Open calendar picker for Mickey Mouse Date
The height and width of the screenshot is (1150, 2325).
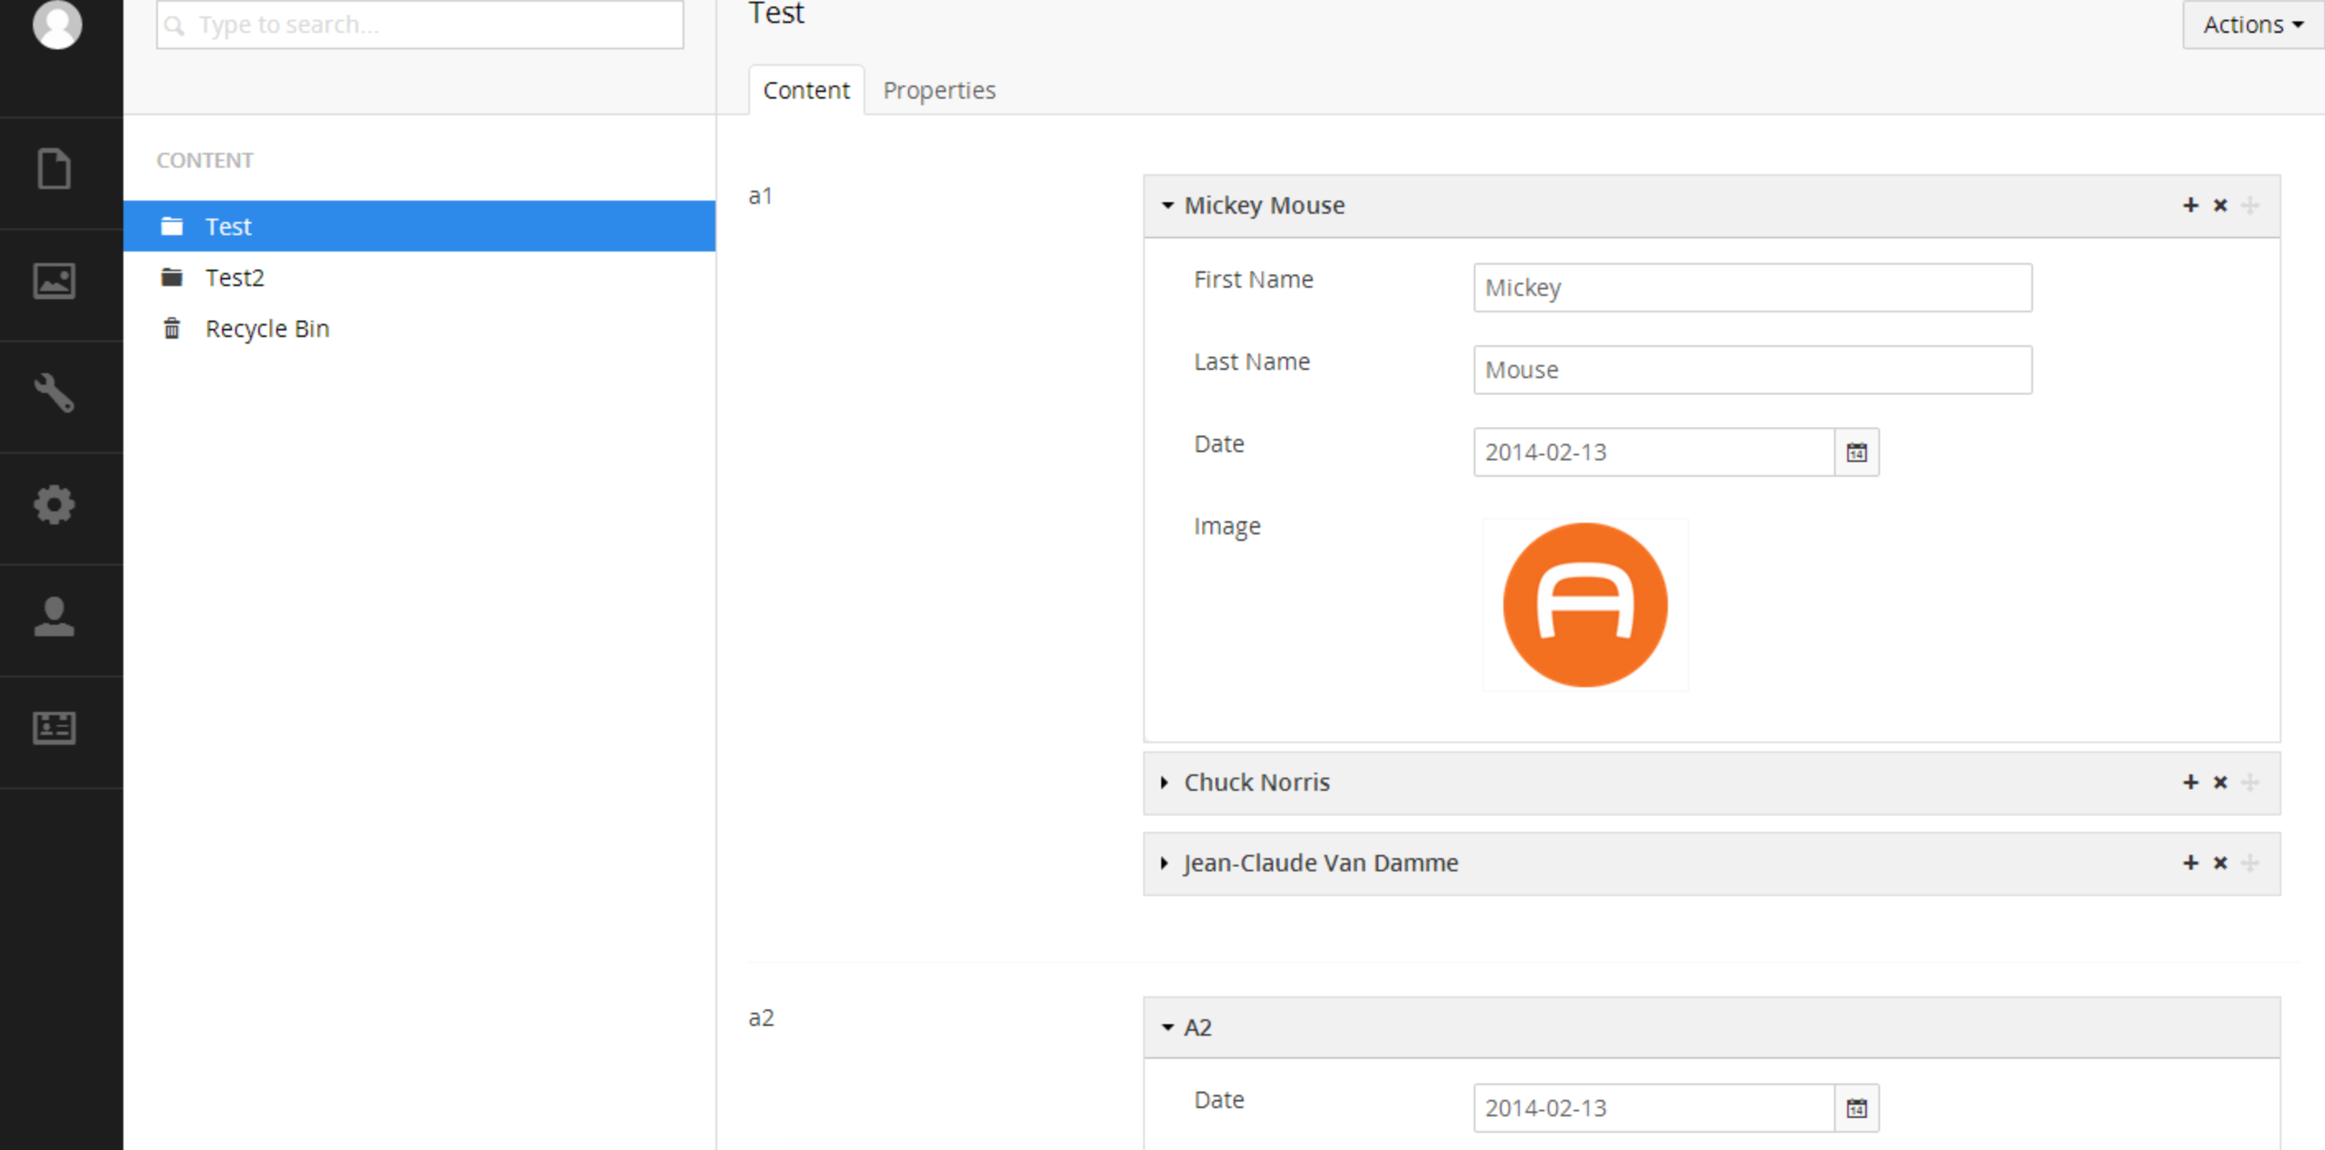coord(1856,452)
